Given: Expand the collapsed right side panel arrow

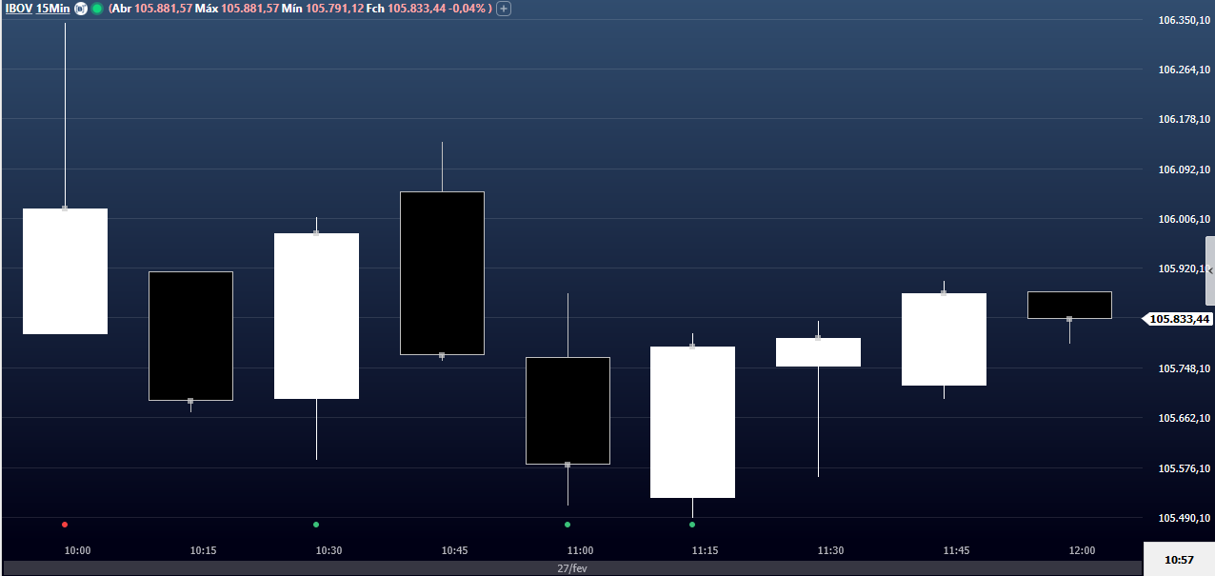Looking at the screenshot, I should (x=1209, y=271).
